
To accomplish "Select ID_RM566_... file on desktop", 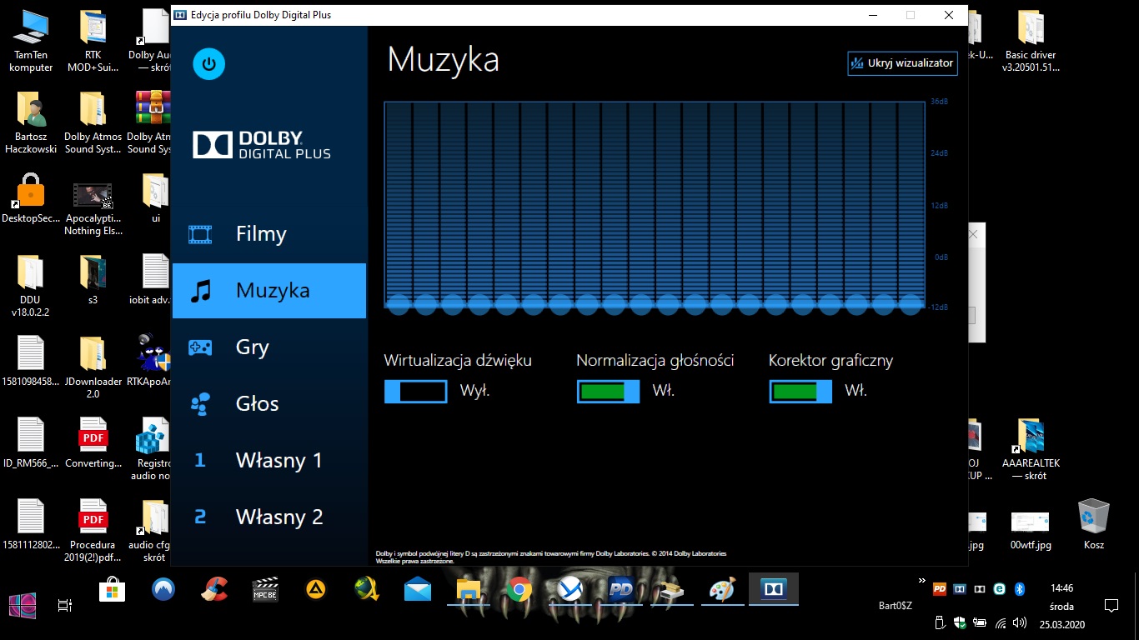I will click(31, 443).
